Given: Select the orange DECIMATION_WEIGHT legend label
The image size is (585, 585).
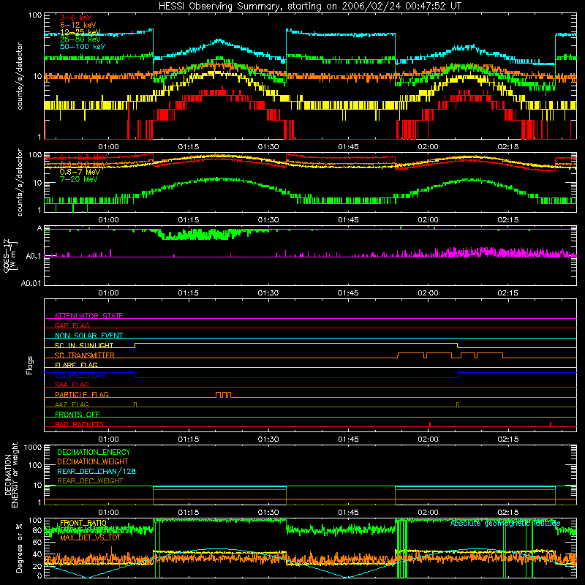Looking at the screenshot, I should point(93,462).
